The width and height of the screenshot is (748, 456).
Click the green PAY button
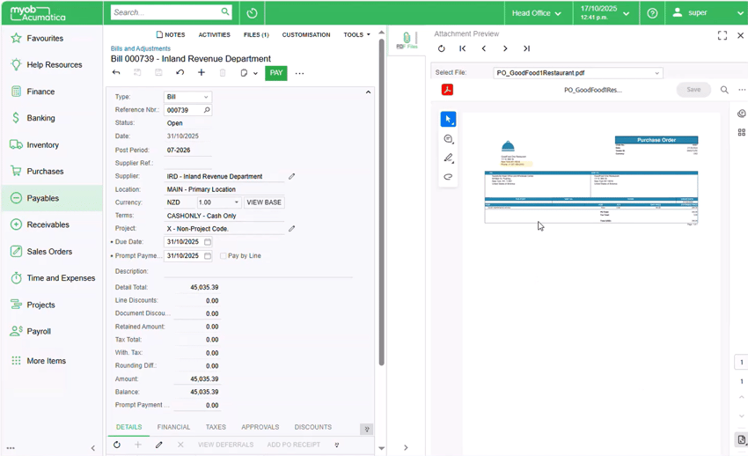(x=276, y=73)
